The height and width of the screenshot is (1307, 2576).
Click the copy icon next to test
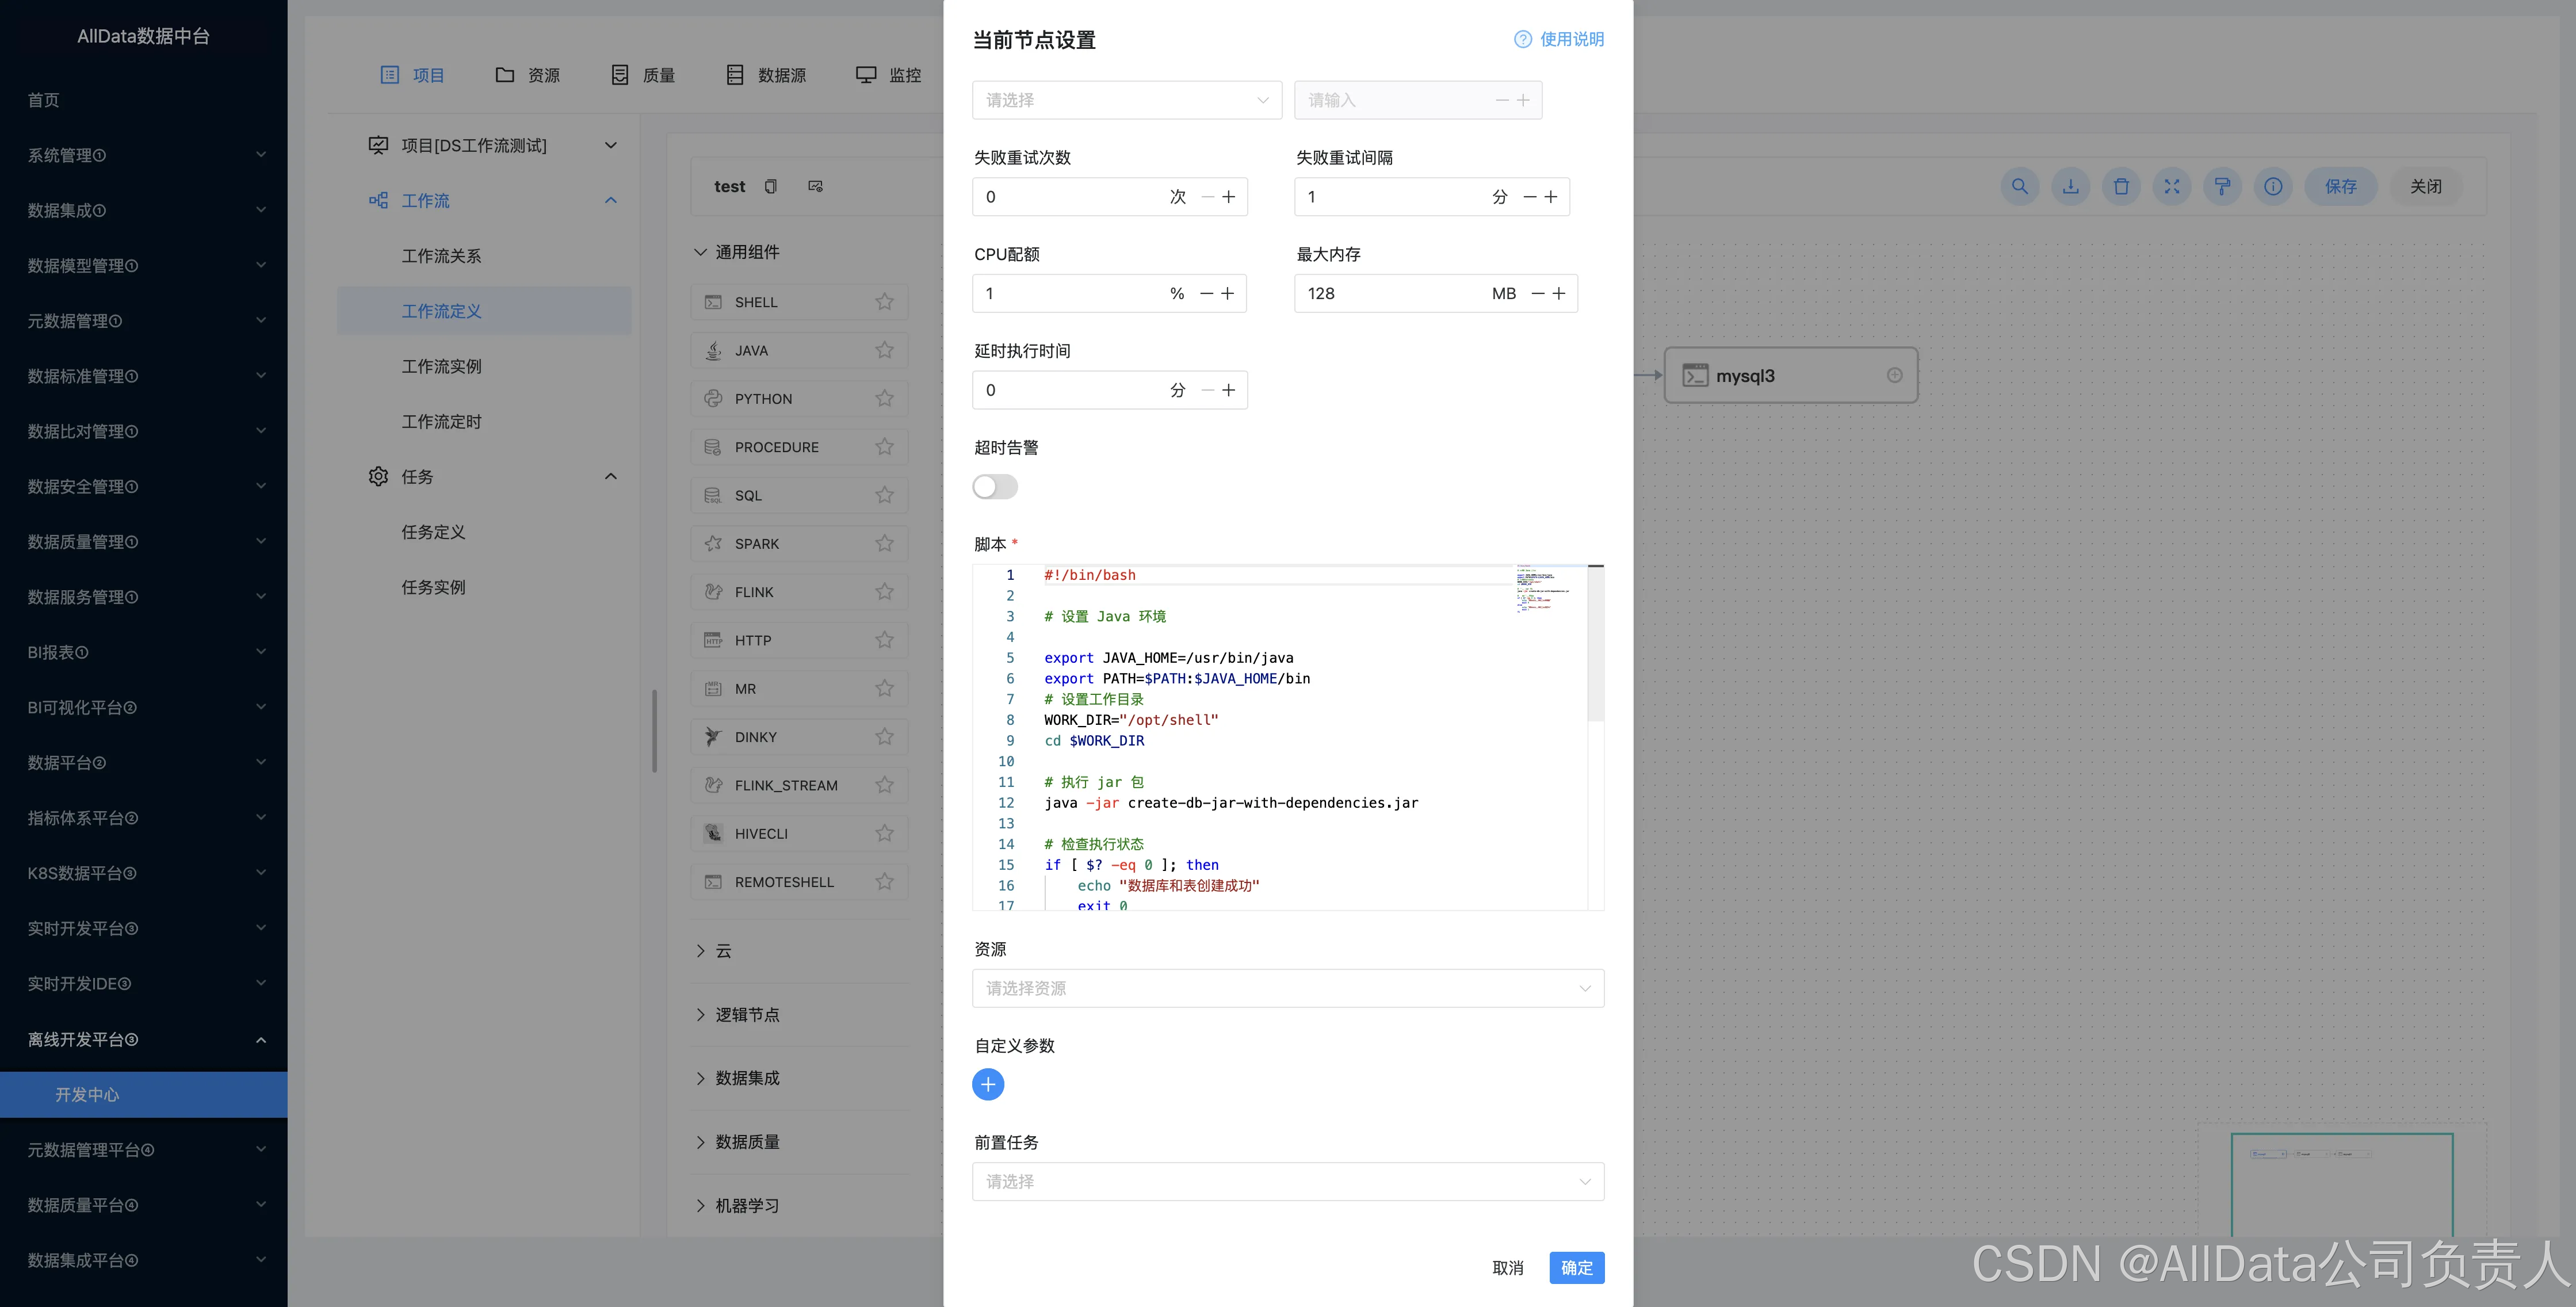(770, 186)
